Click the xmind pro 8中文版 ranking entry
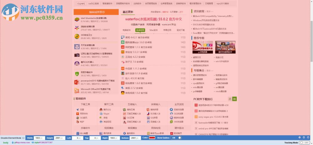Viewport: 313px width, 145px height. pos(213,128)
